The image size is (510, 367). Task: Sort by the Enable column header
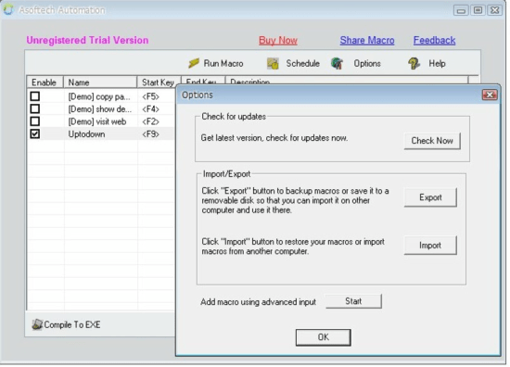pos(45,82)
